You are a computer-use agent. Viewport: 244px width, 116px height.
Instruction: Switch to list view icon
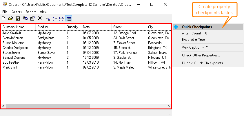click(x=62, y=19)
